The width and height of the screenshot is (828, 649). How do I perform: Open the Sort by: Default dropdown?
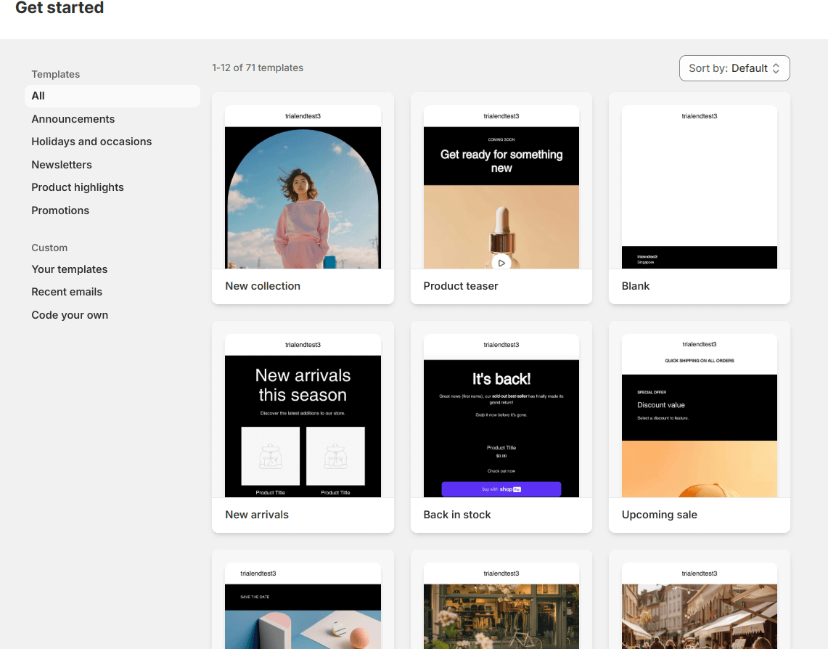pyautogui.click(x=734, y=68)
